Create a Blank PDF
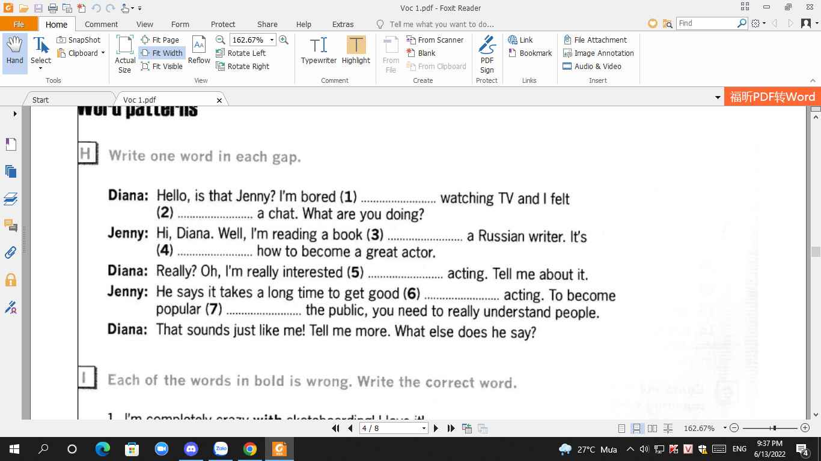This screenshot has height=461, width=821. point(421,53)
